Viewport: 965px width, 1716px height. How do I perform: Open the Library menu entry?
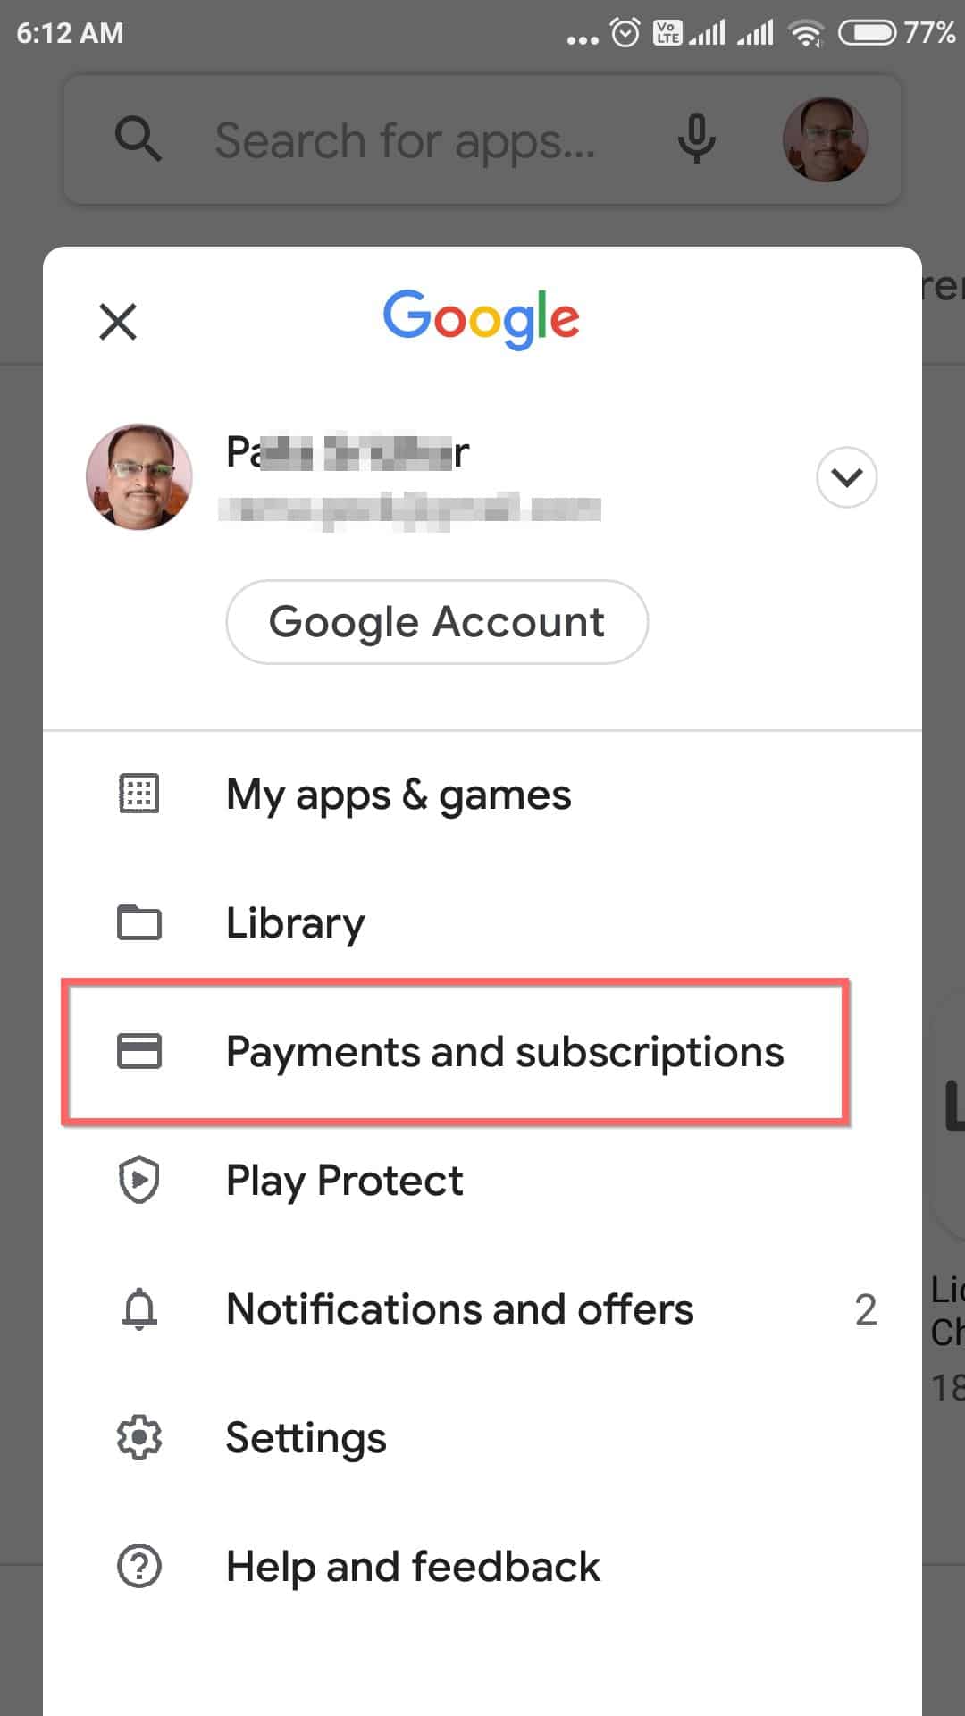(482, 923)
